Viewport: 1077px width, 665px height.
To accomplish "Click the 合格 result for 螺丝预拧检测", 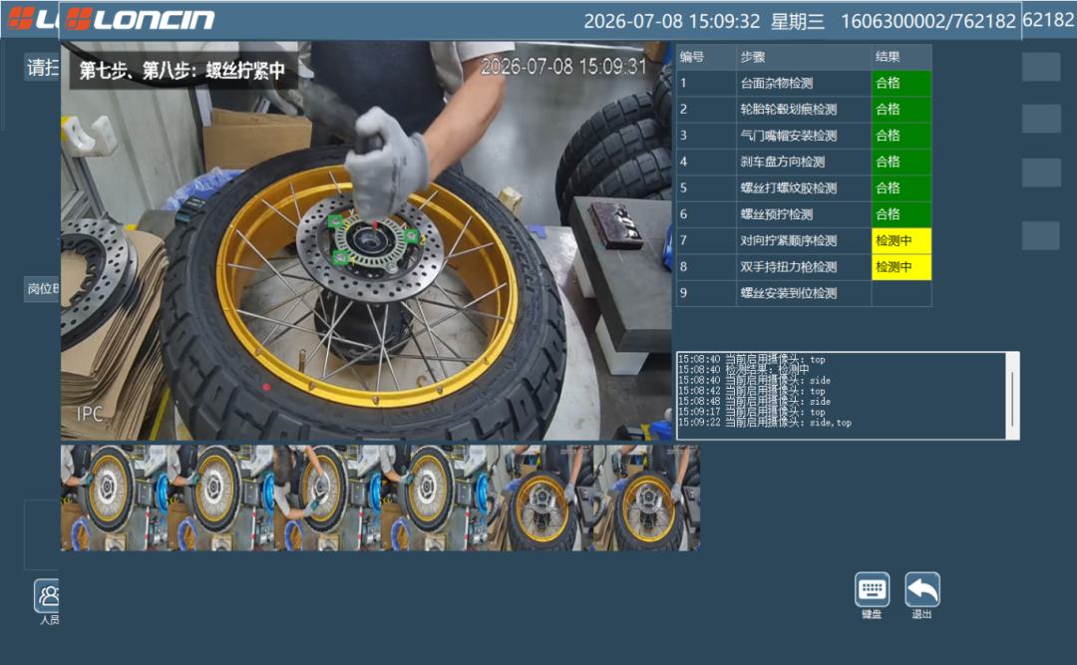I will [x=901, y=214].
